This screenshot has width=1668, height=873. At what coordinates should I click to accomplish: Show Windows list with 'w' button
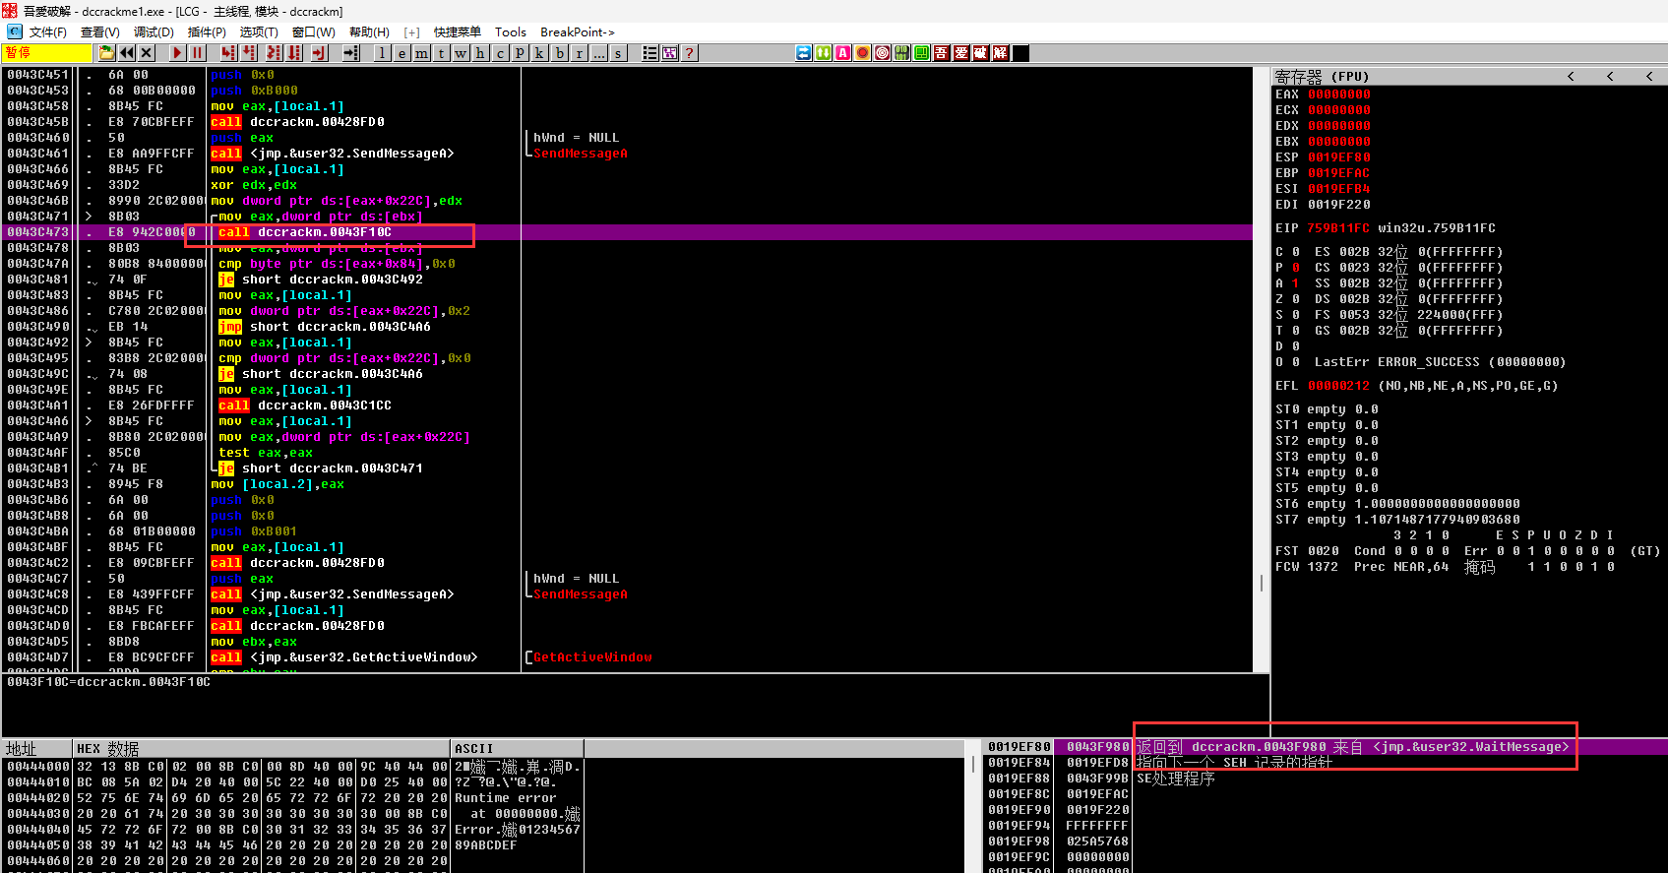point(461,53)
